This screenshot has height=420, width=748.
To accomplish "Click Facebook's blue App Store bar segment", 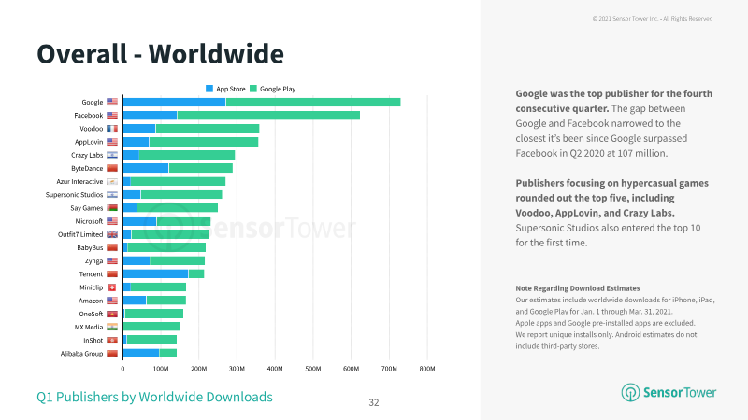I will (x=150, y=115).
